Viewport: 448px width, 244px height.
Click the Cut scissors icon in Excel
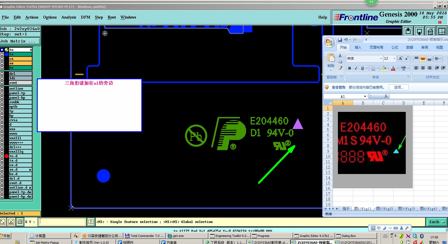pos(340,55)
